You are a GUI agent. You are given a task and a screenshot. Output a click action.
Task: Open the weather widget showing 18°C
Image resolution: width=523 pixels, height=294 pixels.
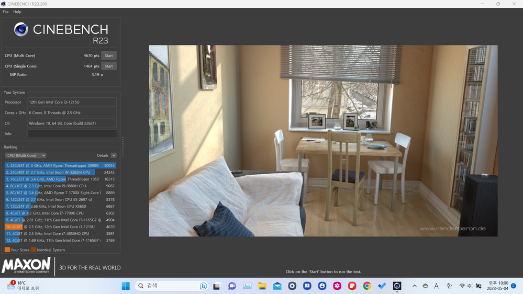coord(23,286)
